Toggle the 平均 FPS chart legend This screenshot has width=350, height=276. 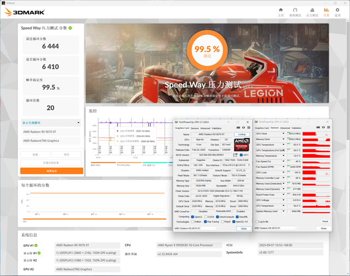pos(129,164)
